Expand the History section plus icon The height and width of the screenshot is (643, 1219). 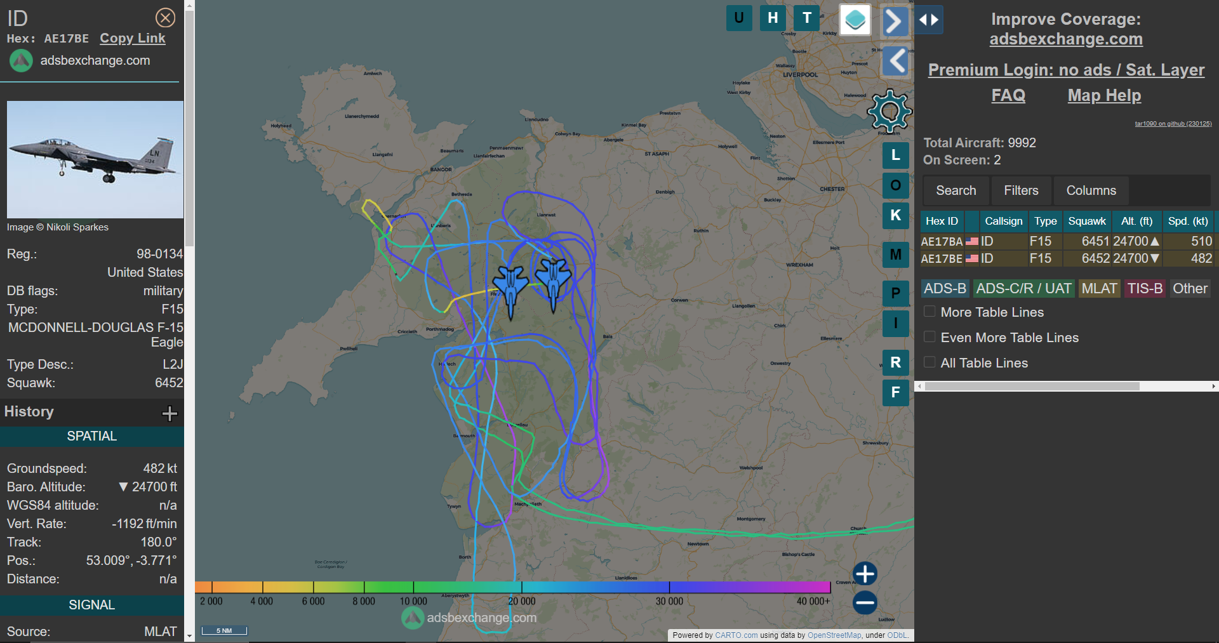[x=170, y=414]
